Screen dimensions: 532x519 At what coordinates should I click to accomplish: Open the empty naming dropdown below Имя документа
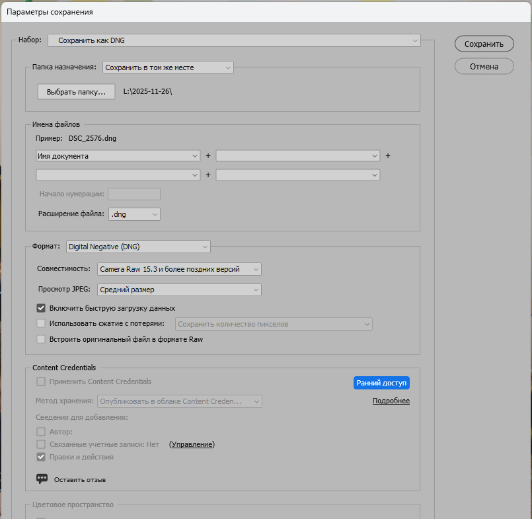click(x=118, y=175)
